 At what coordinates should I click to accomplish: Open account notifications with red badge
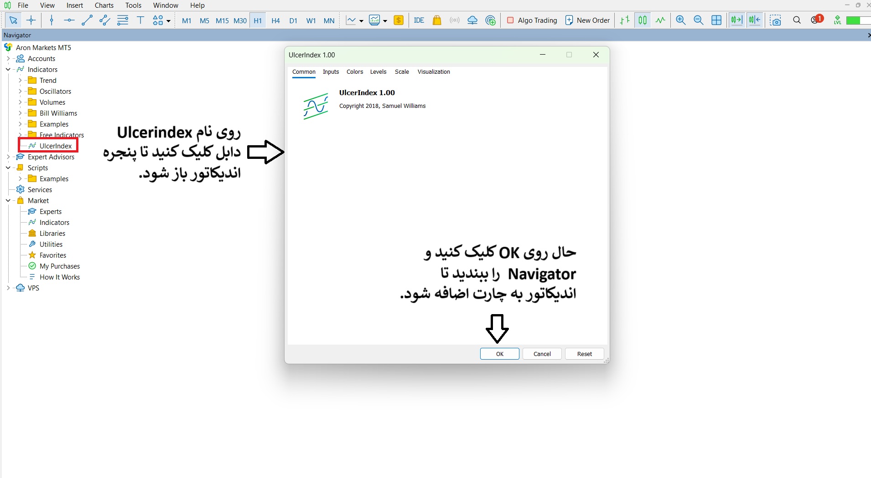[817, 20]
